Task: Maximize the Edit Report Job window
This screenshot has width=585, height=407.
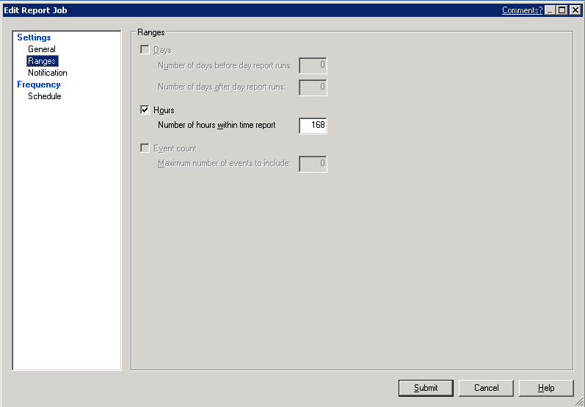Action: coord(562,10)
